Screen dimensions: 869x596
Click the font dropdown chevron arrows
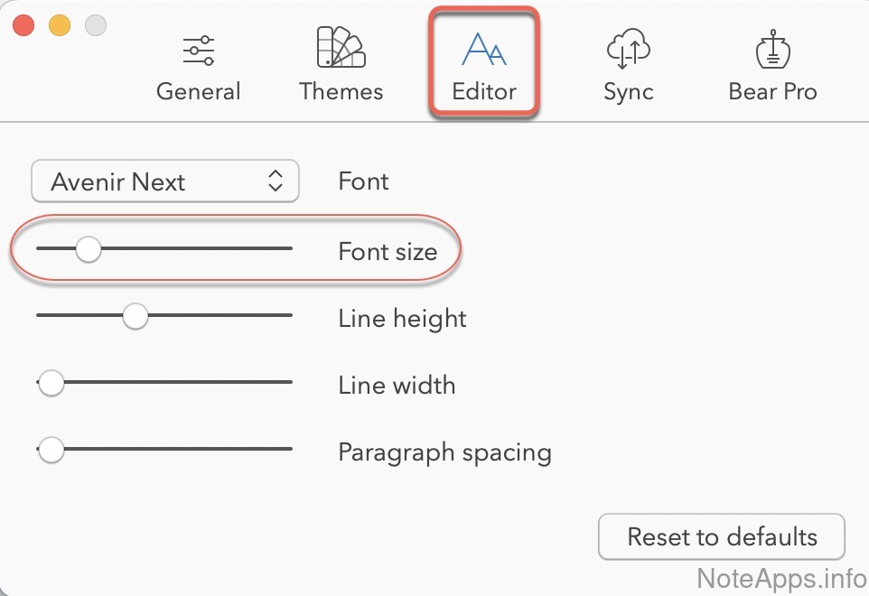pos(276,182)
